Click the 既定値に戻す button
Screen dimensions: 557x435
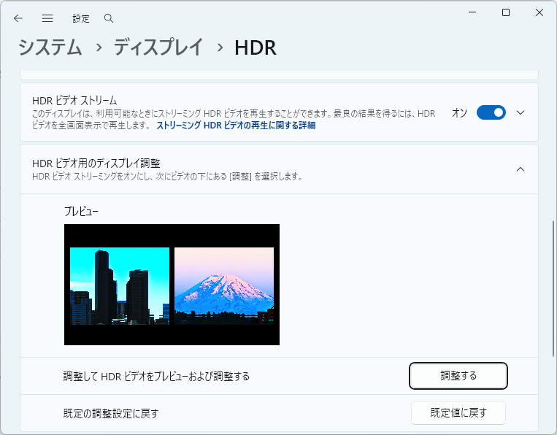[x=458, y=413]
